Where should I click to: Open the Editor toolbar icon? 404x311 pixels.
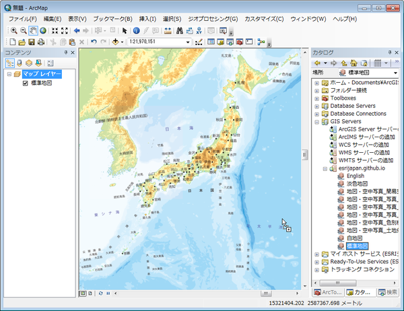point(199,42)
